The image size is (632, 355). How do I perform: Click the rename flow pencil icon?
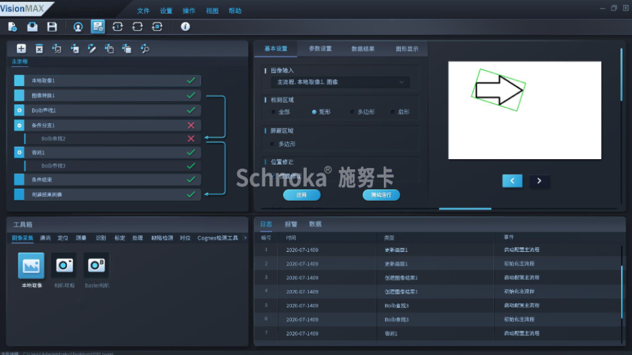click(x=92, y=49)
